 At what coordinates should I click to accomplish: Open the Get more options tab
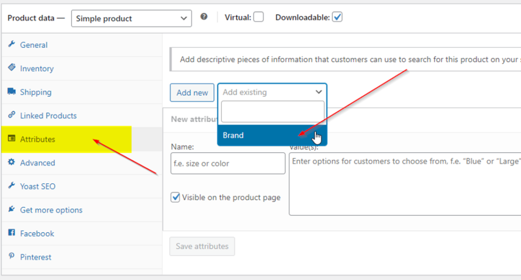82,210
